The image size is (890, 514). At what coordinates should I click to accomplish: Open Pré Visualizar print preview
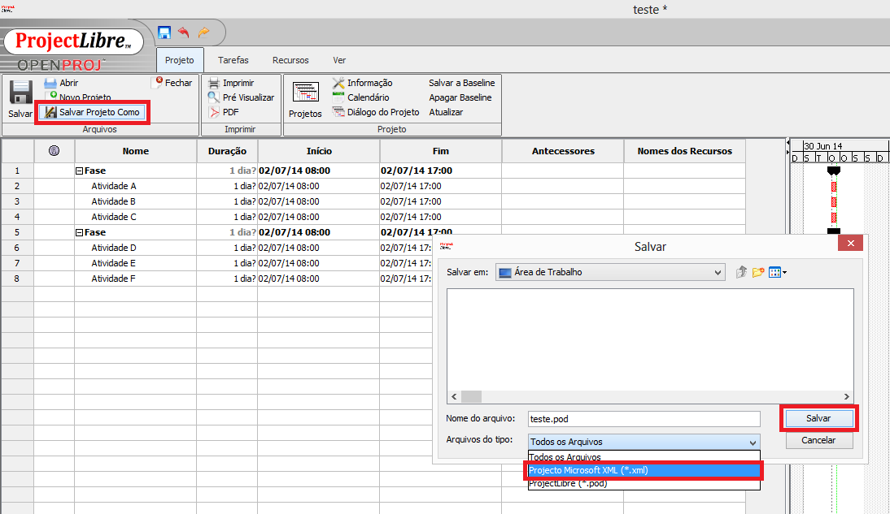point(242,97)
